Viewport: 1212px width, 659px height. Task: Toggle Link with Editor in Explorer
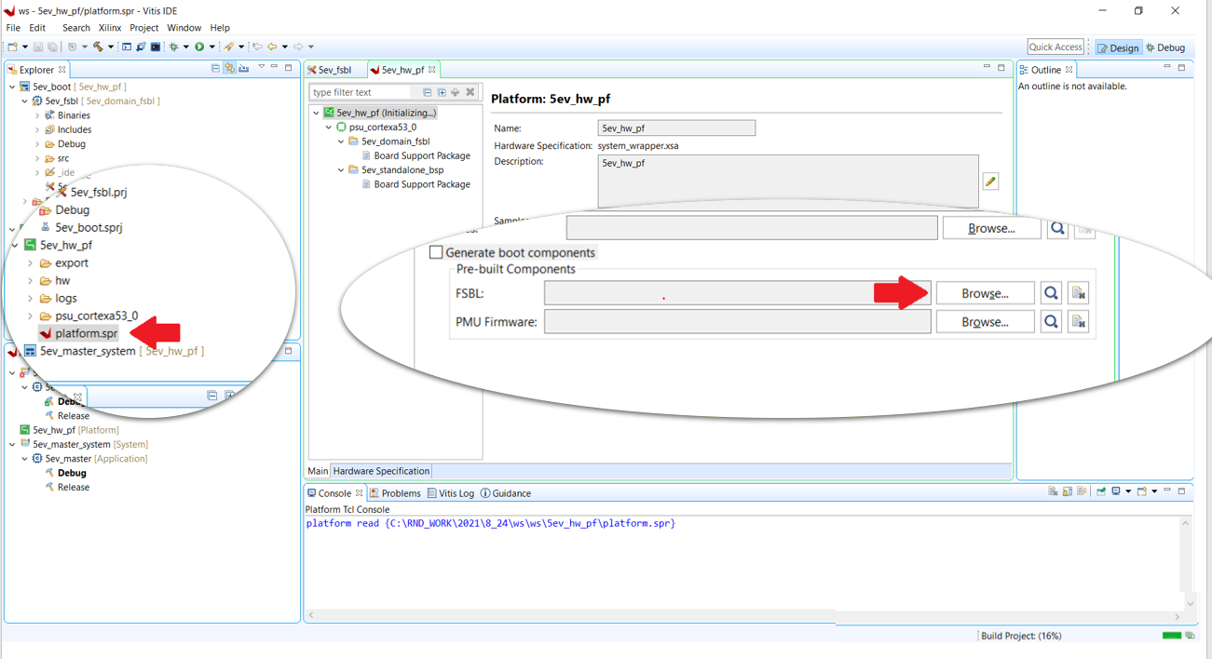pyautogui.click(x=229, y=69)
